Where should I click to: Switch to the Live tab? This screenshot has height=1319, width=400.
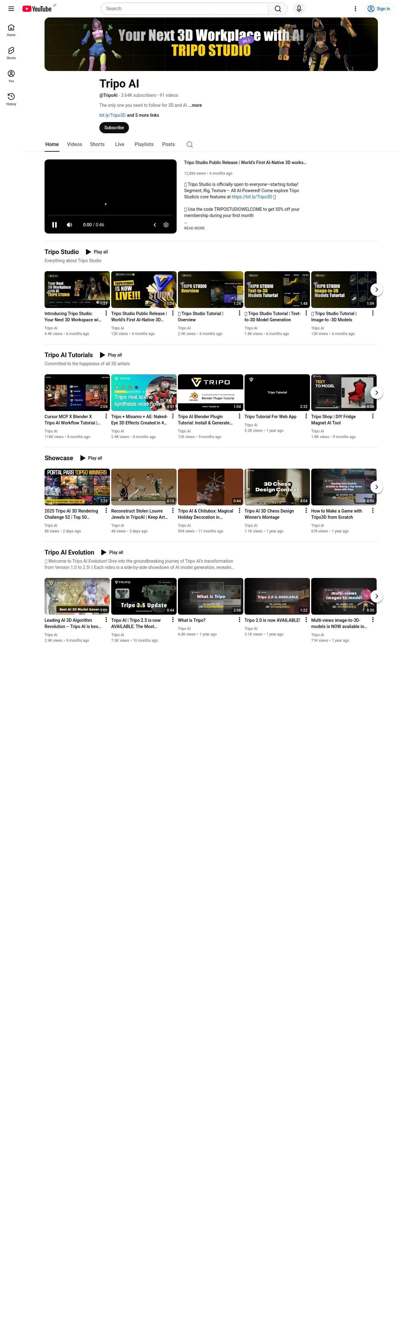tap(120, 144)
